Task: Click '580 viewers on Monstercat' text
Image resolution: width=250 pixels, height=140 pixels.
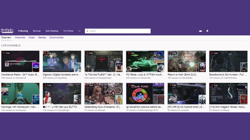Action: pos(14,78)
